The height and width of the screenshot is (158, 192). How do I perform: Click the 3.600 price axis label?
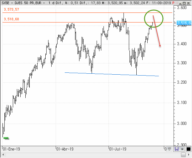[x=182, y=8]
